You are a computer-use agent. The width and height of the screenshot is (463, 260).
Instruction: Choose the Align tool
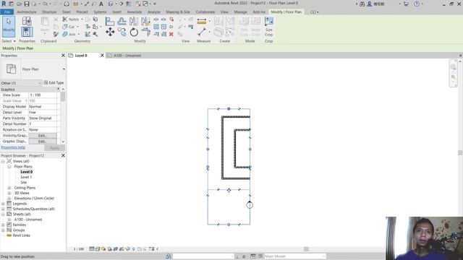pos(110,21)
